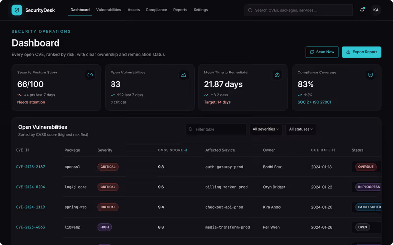Click the Status column header

357,150
